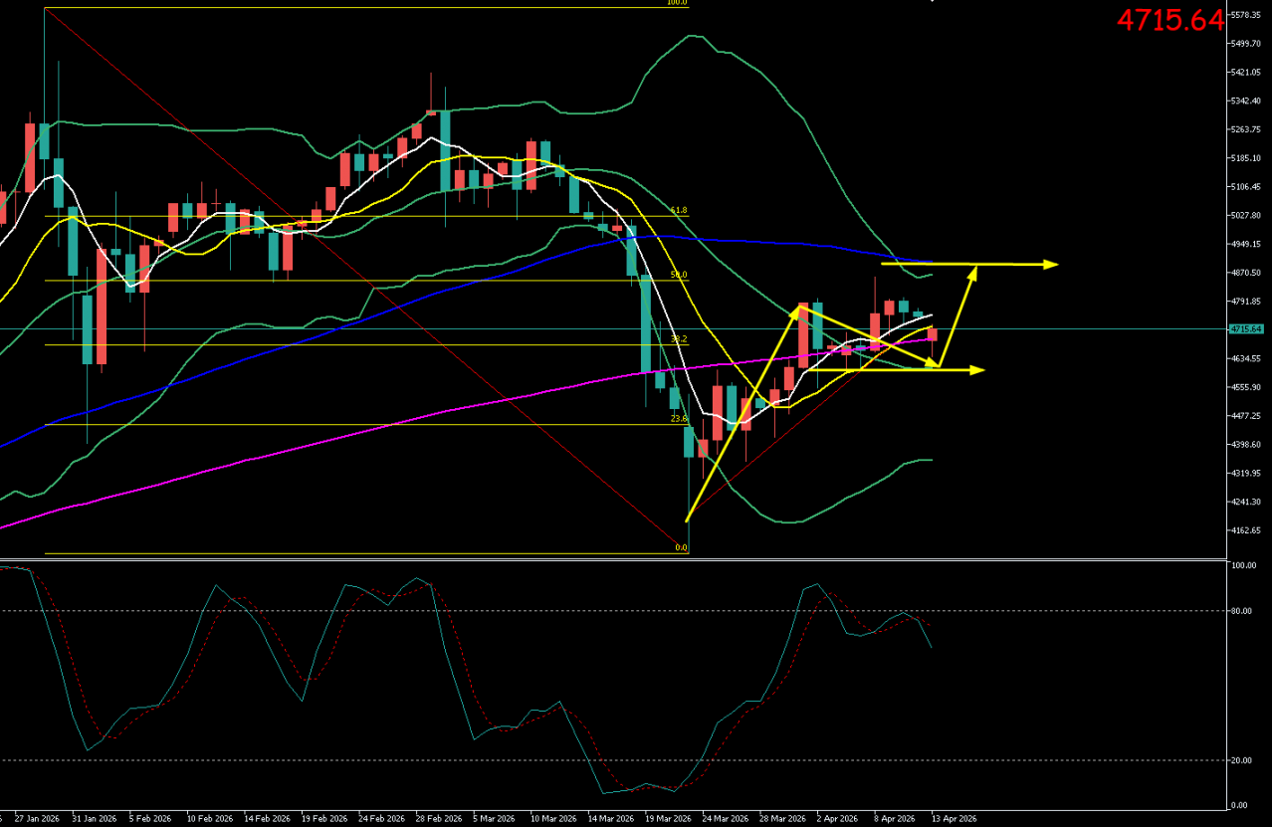This screenshot has height=827, width=1272.
Task: Select the 100.00 oscillator scale label
Action: (x=1242, y=565)
